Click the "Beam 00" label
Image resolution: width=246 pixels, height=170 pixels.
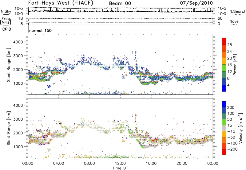[120, 3]
